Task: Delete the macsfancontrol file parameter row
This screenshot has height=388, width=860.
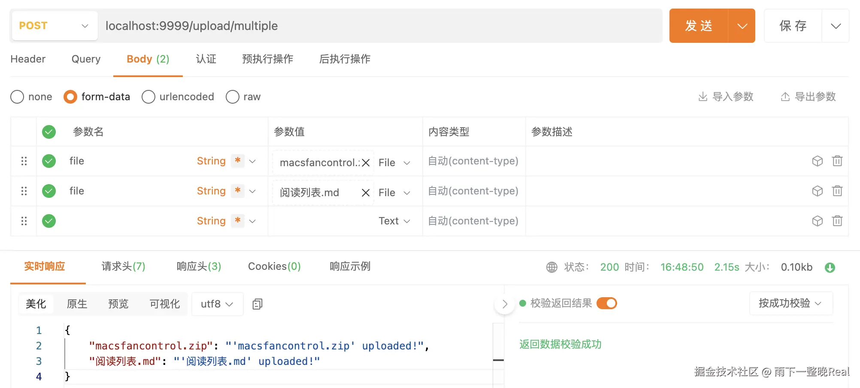Action: [837, 161]
